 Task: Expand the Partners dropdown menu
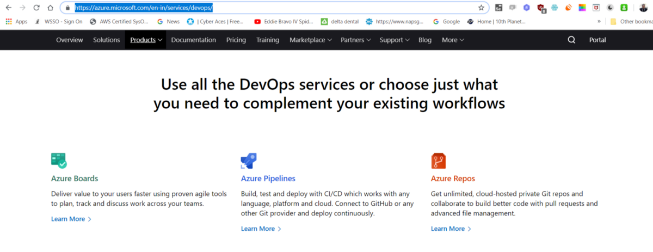point(356,40)
